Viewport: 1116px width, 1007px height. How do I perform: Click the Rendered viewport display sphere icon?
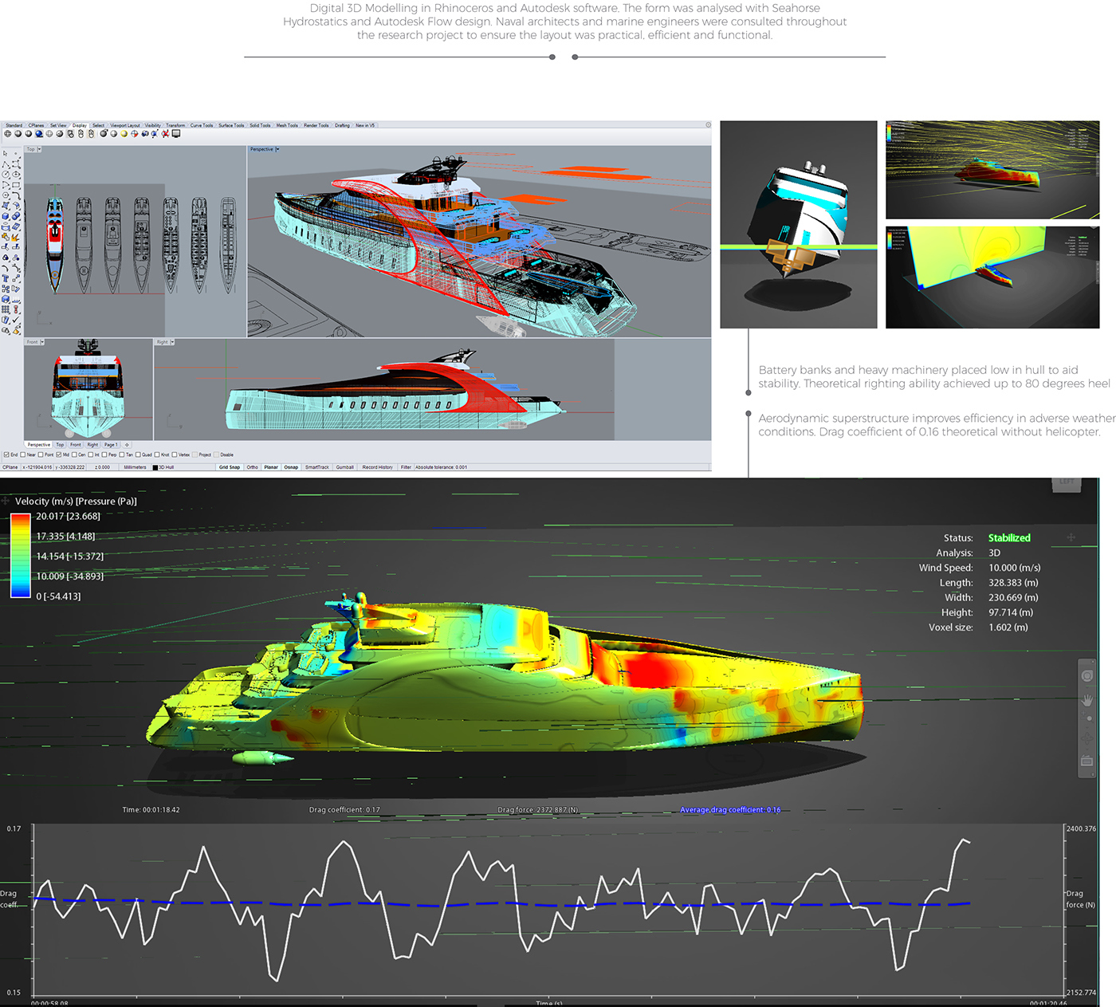coord(39,133)
